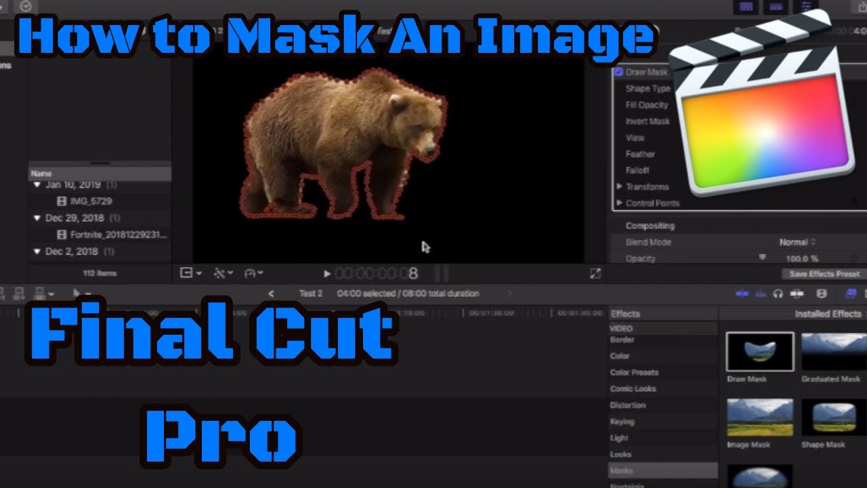867x488 pixels.
Task: Click the Installed Effects heading
Action: (x=828, y=314)
